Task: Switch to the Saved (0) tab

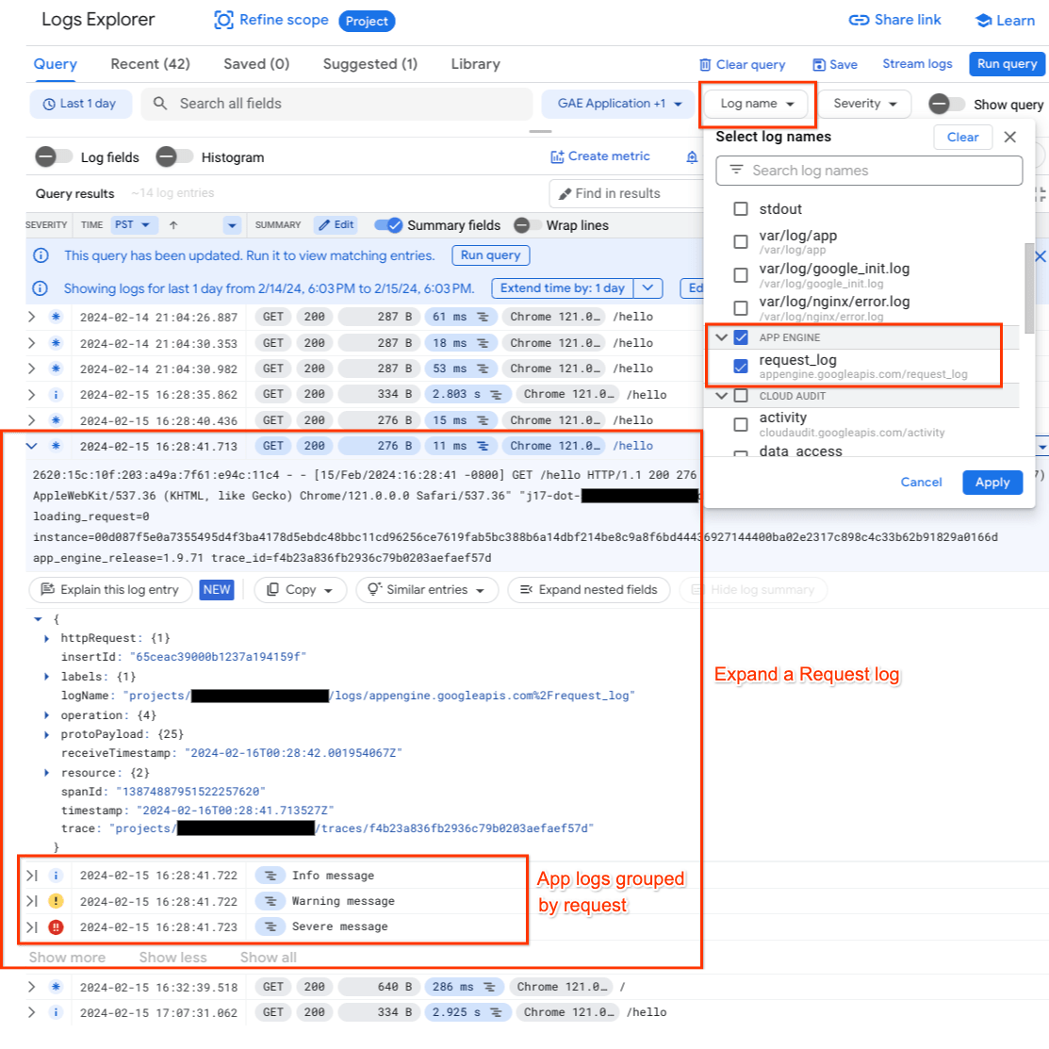Action: pyautogui.click(x=256, y=64)
